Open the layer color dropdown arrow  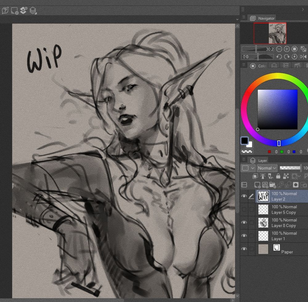[253, 168]
